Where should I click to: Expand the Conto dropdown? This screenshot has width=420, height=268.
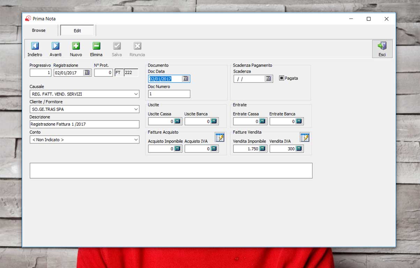click(136, 140)
